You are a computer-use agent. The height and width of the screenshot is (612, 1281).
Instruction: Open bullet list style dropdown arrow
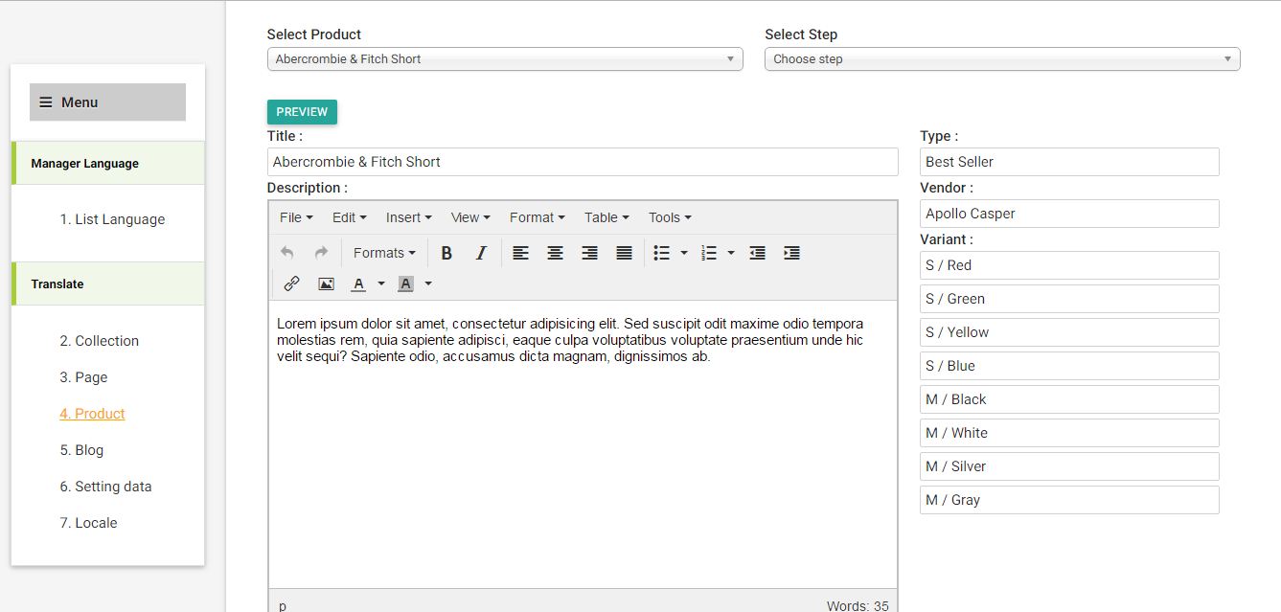684,253
